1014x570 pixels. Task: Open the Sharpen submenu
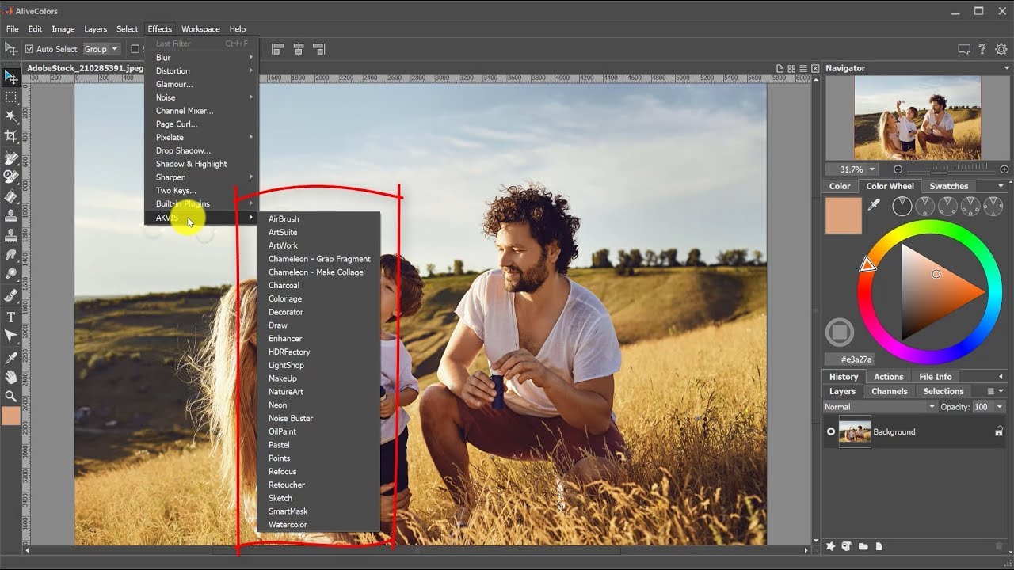coord(202,177)
